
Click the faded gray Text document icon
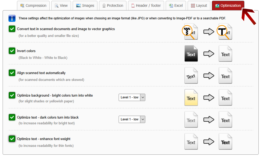pos(191,120)
